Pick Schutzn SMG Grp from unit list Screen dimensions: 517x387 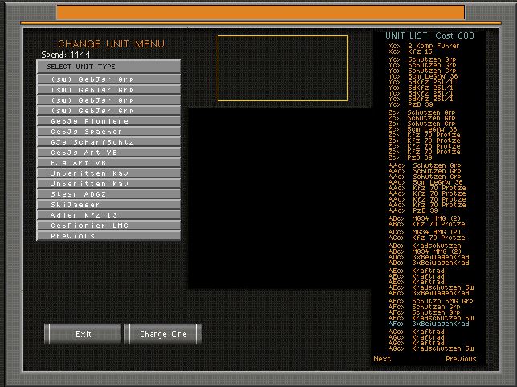(x=442, y=301)
